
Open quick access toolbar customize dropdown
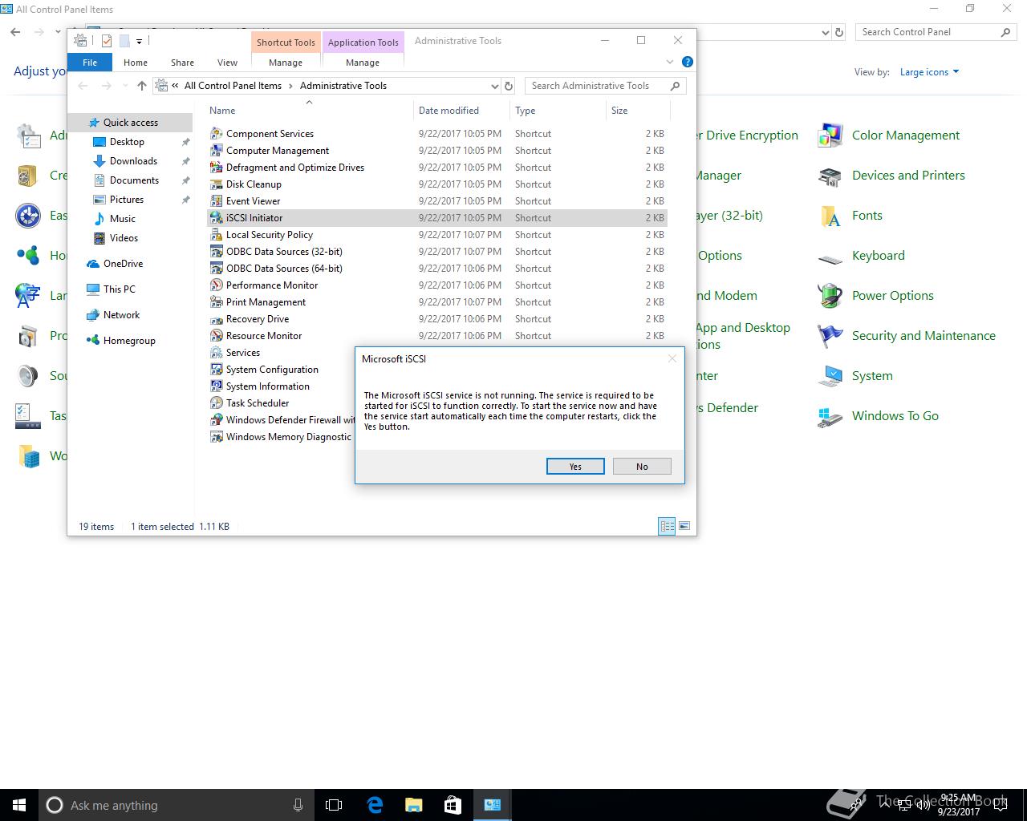(139, 41)
